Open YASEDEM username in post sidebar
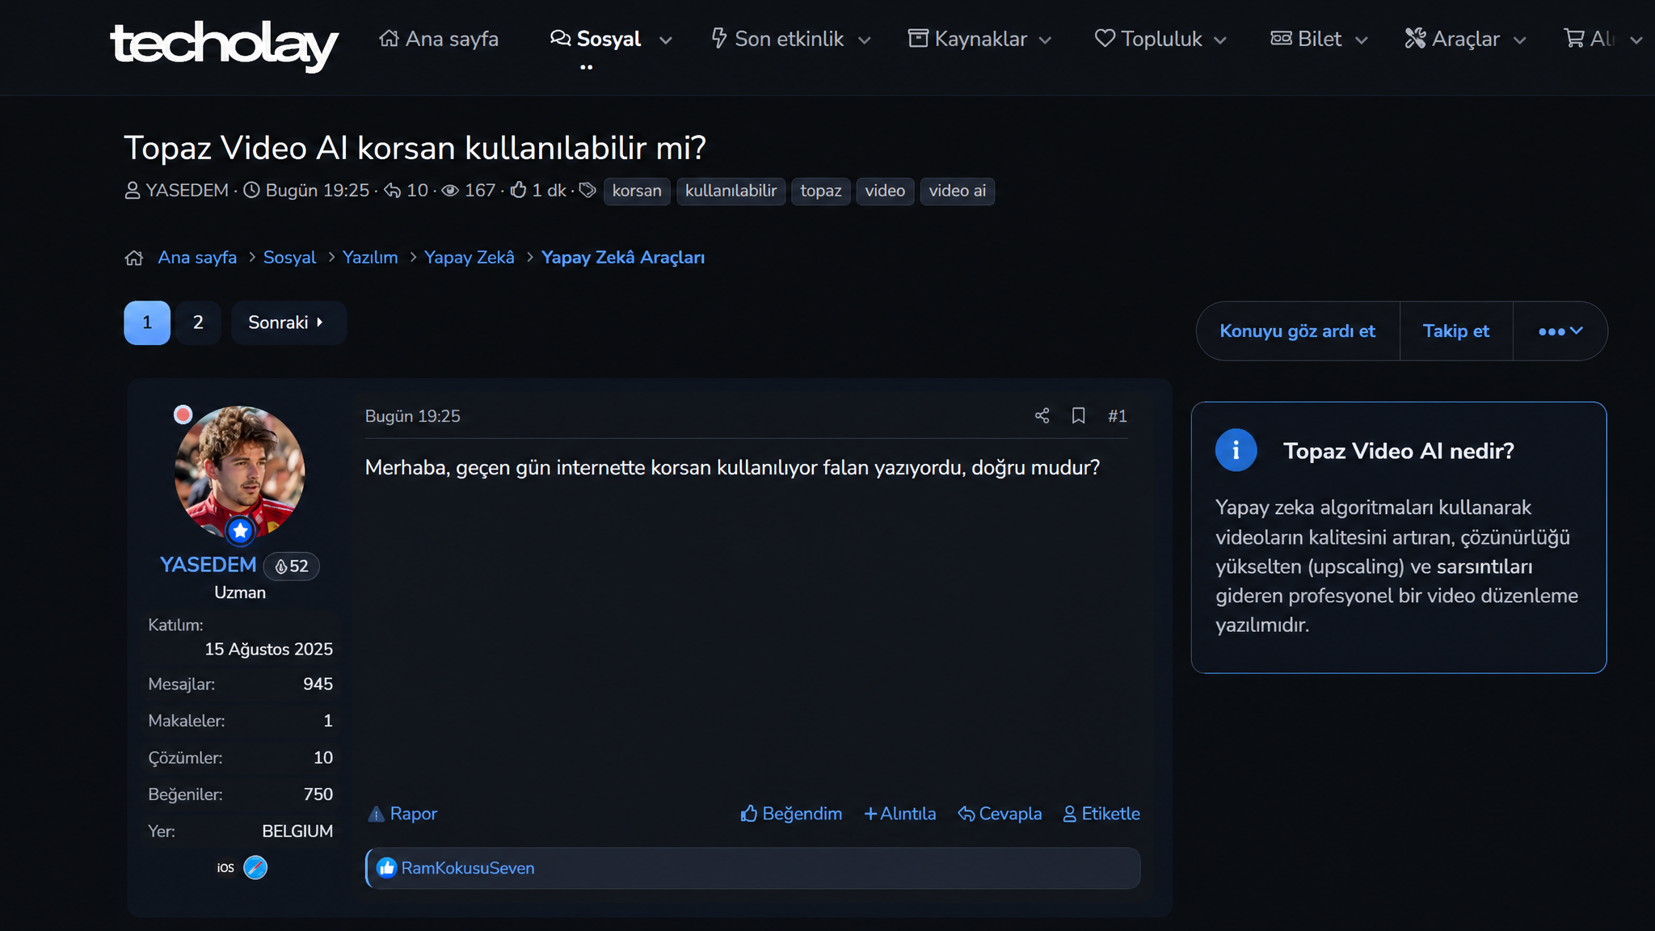1655x931 pixels. pyautogui.click(x=208, y=564)
